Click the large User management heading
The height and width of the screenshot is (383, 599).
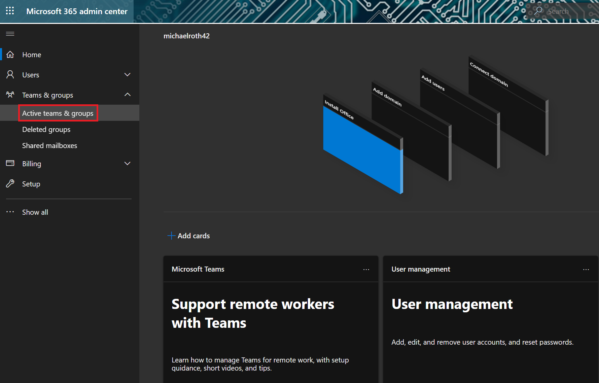[452, 304]
